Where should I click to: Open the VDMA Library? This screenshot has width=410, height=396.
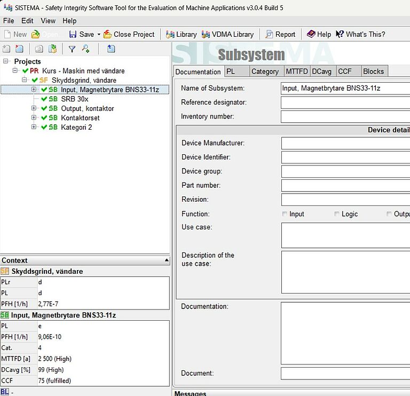tap(227, 34)
